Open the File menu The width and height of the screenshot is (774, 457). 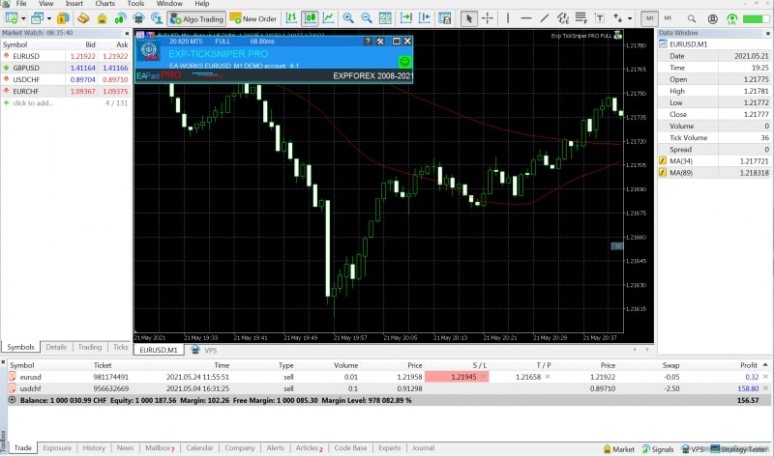coord(21,4)
